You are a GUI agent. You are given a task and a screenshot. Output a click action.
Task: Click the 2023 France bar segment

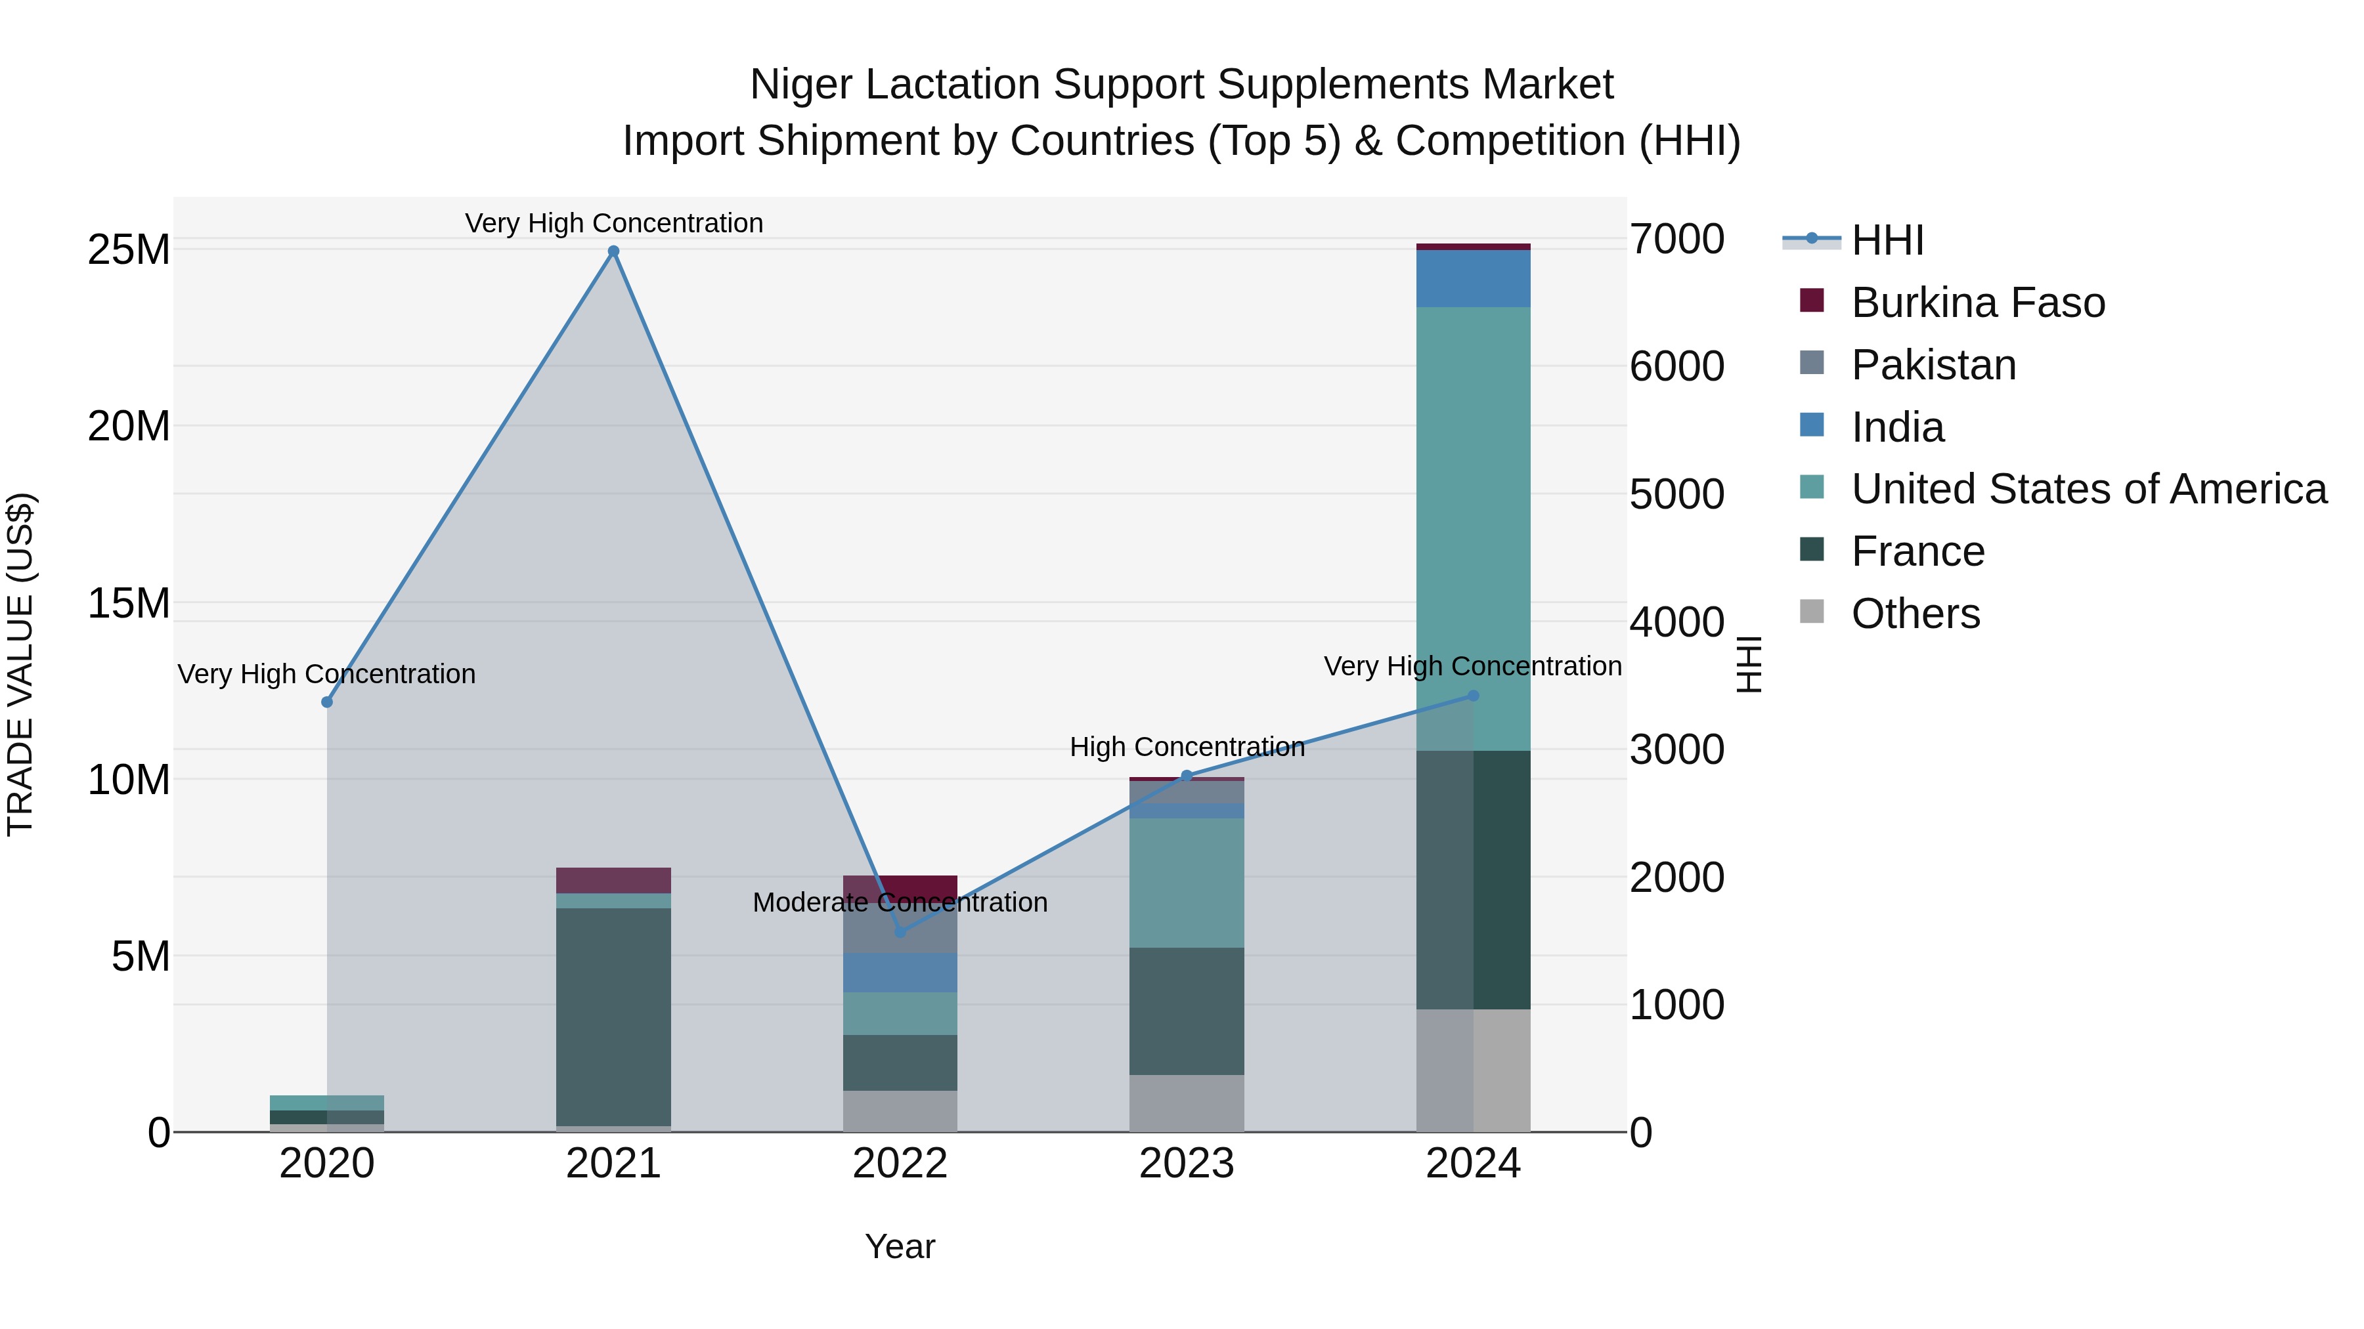tap(1187, 1011)
